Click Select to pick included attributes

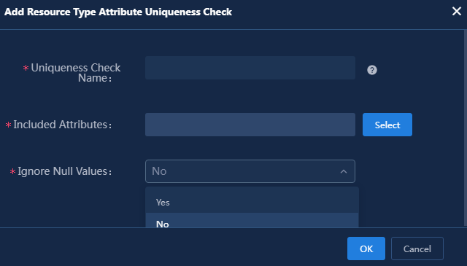click(x=387, y=125)
